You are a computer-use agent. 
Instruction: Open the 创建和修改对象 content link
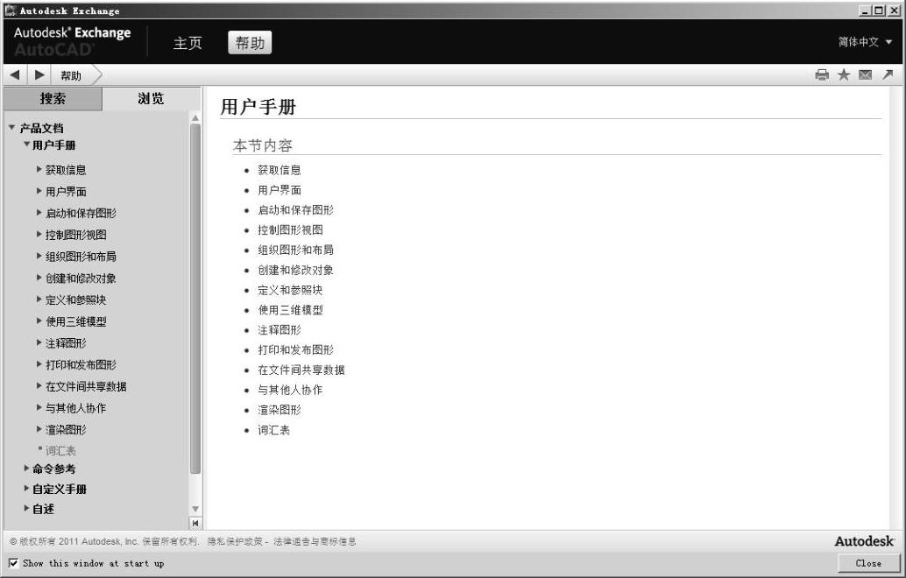[295, 271]
